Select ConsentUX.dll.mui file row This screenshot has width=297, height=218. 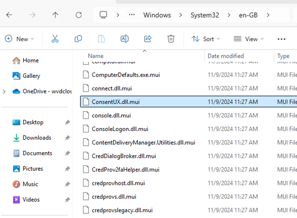(189, 102)
